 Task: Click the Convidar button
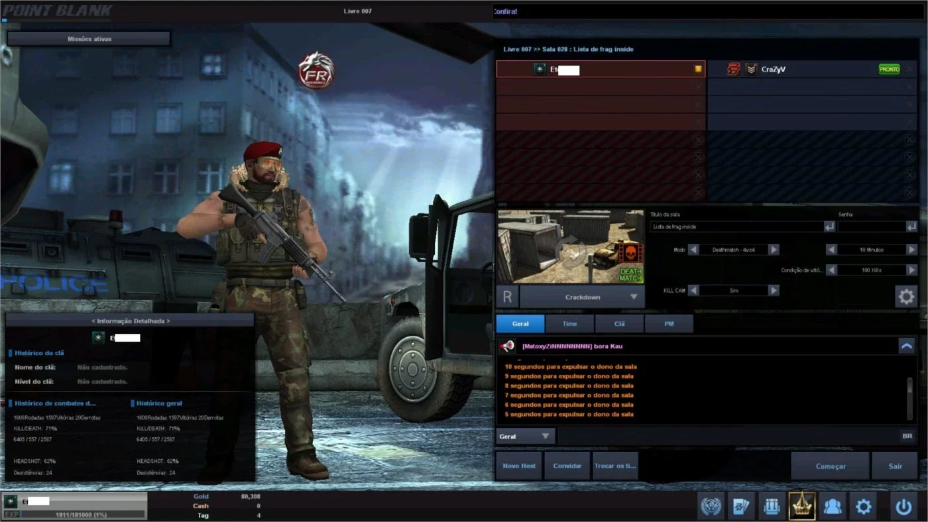coord(567,466)
